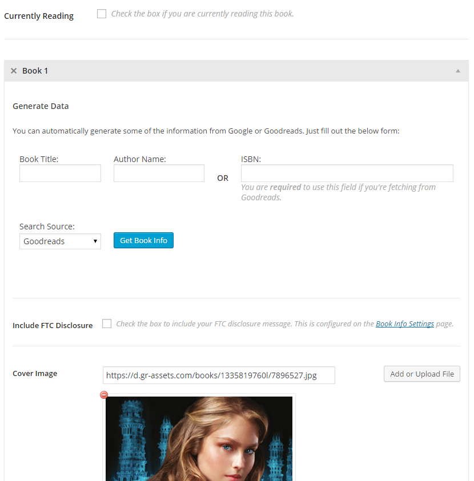Open the Book Info Settings link
This screenshot has height=481, width=474.
405,324
